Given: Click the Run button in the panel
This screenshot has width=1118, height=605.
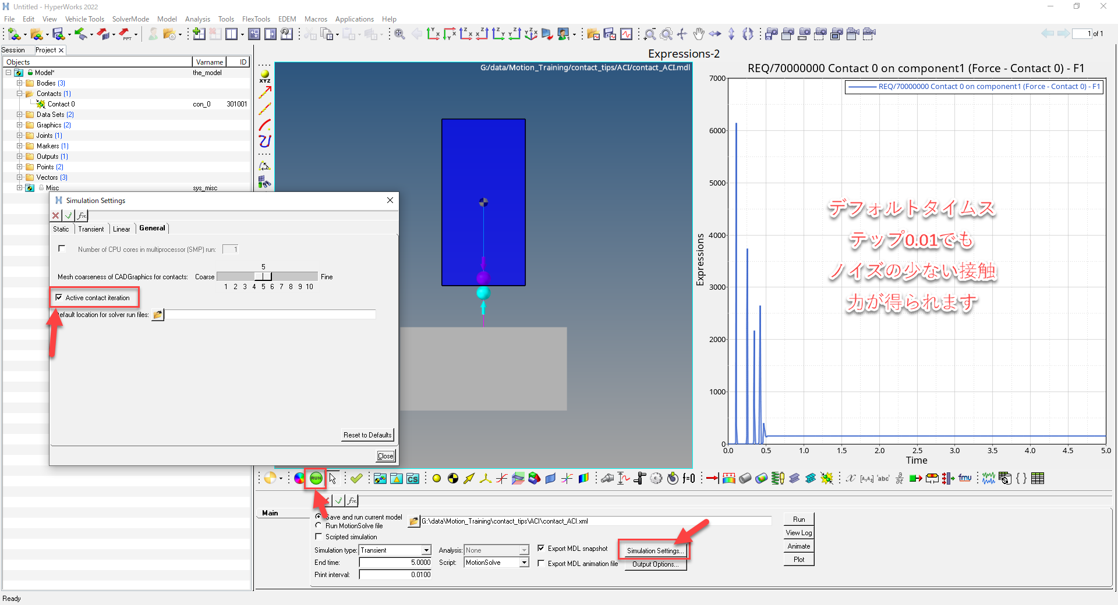Looking at the screenshot, I should [x=799, y=519].
